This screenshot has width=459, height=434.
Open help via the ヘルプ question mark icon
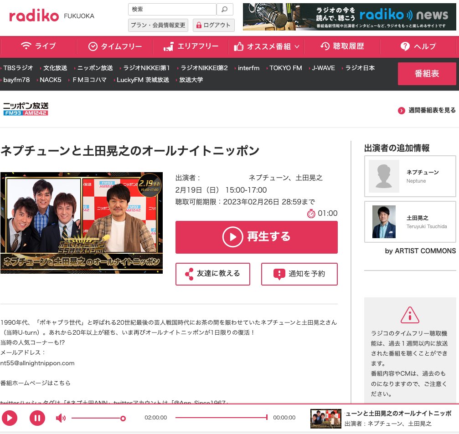404,46
